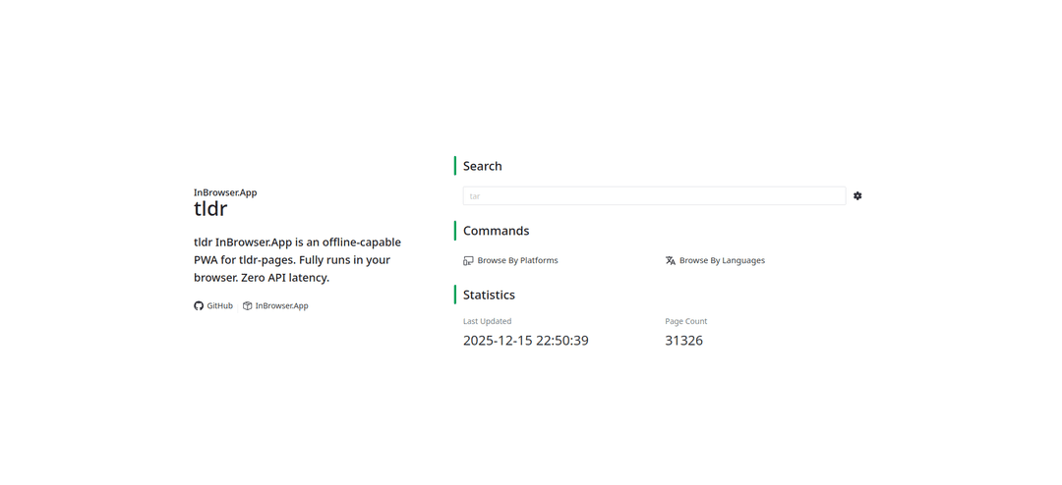Select the Browse By Platforms command

point(517,261)
